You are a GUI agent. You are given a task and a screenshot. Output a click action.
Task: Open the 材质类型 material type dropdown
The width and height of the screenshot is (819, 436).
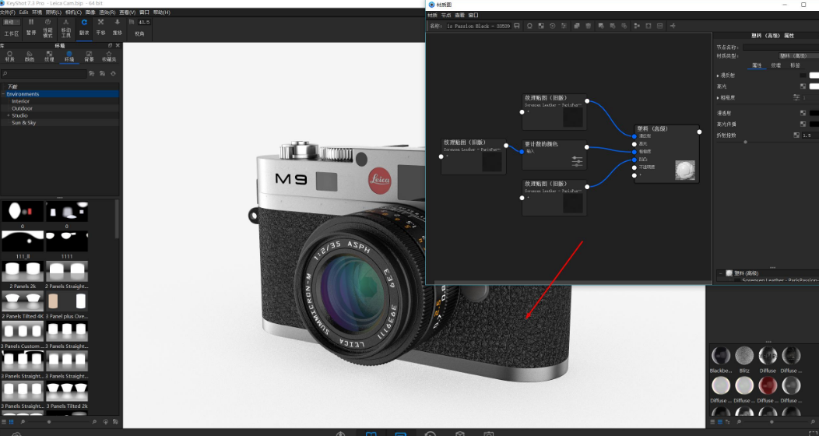[x=793, y=56]
